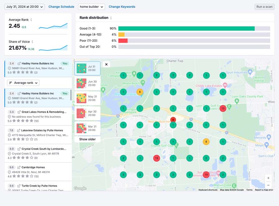Expand the Average rank sort dropdown

coord(23,83)
